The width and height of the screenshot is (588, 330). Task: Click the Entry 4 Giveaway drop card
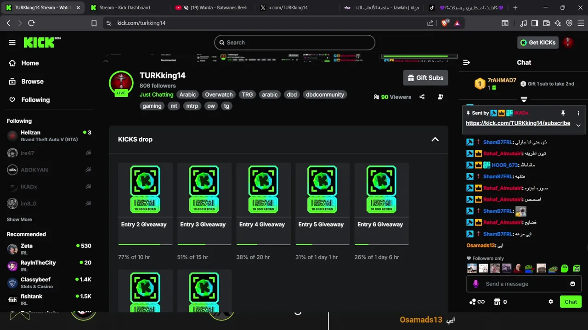[263, 204]
